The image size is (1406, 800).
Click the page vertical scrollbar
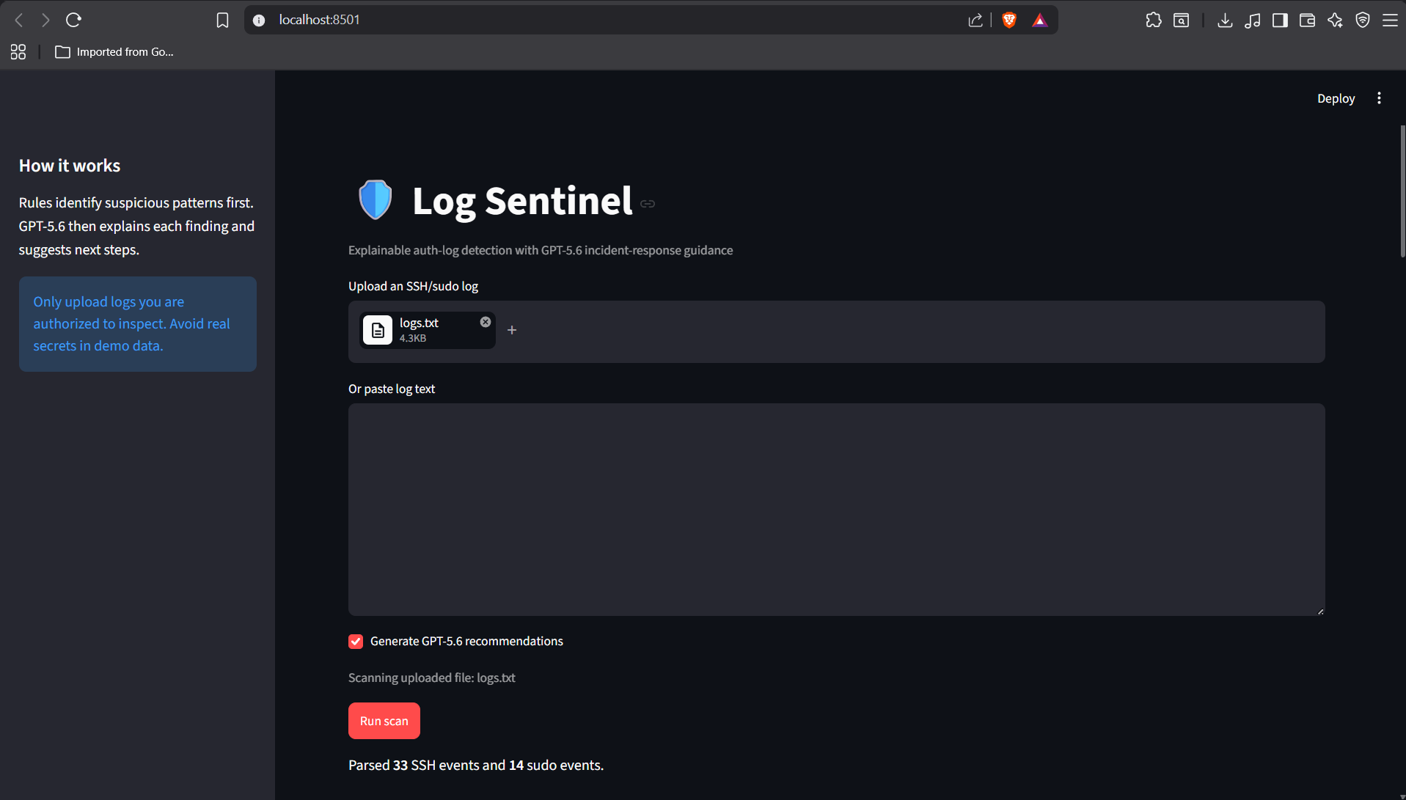(x=1402, y=191)
